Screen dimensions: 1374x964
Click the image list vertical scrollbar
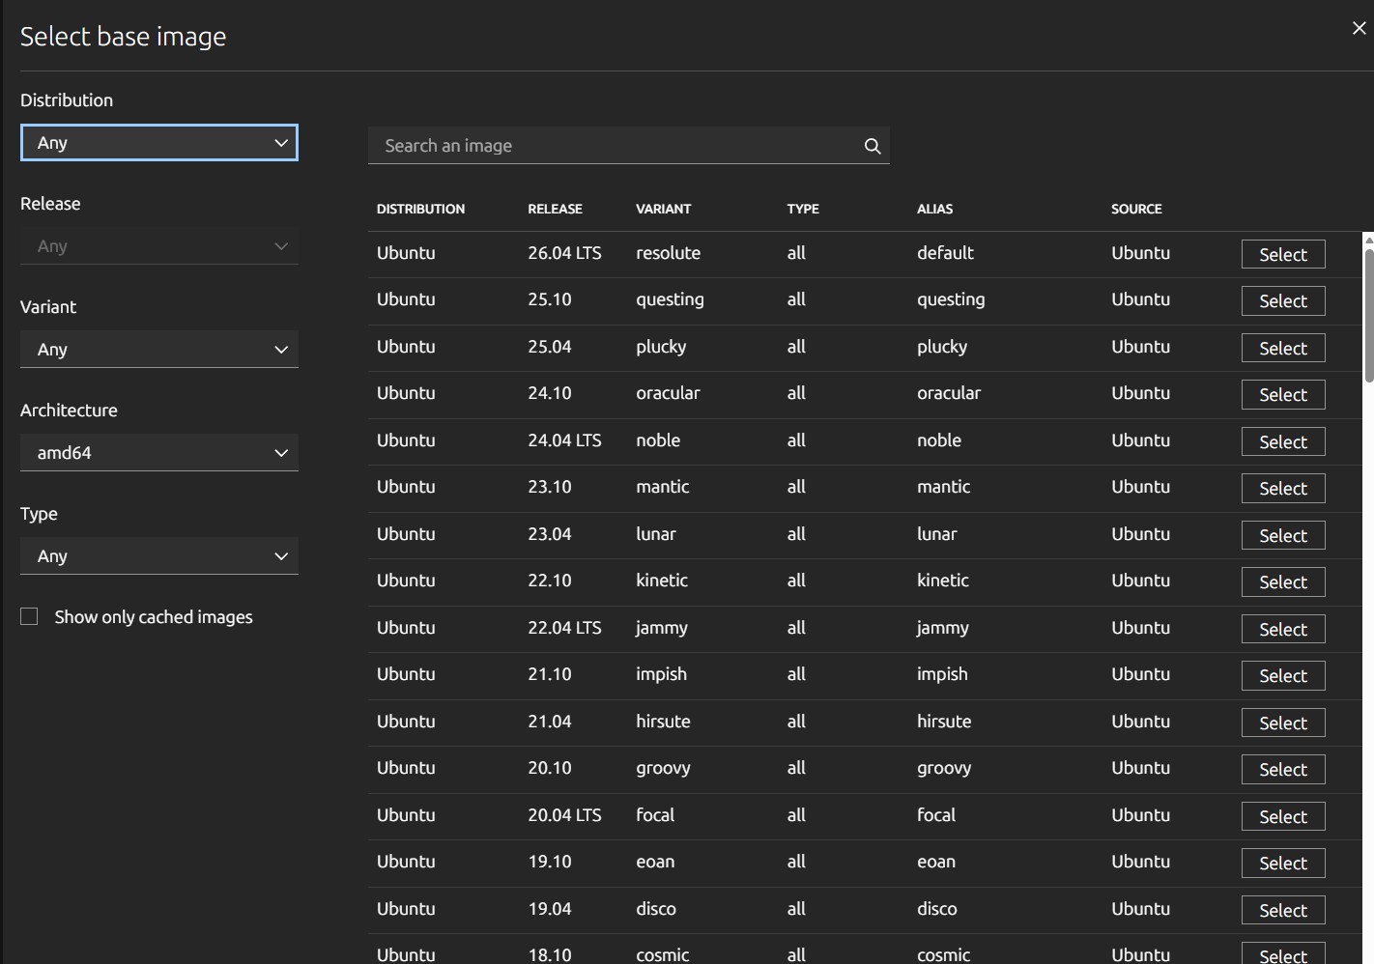point(1368,316)
